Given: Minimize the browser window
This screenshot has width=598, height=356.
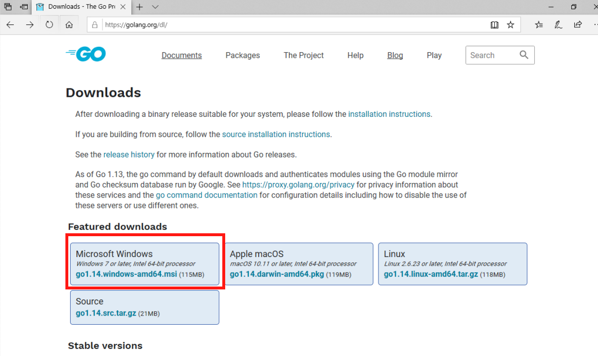Looking at the screenshot, I should click(551, 7).
